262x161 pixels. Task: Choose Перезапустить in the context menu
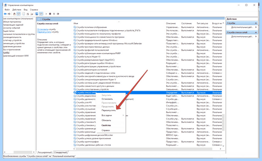pos(109,110)
